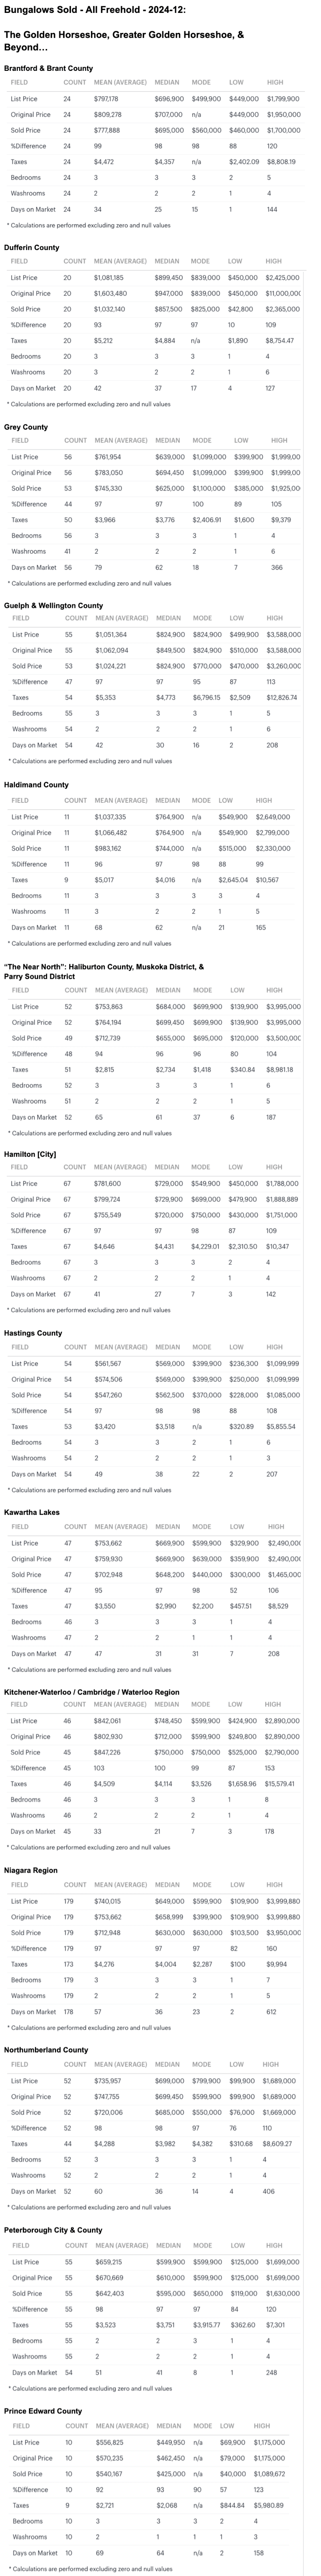The width and height of the screenshot is (321, 2576).
Task: Click the Brantford & Brant County heading
Action: click(x=49, y=68)
